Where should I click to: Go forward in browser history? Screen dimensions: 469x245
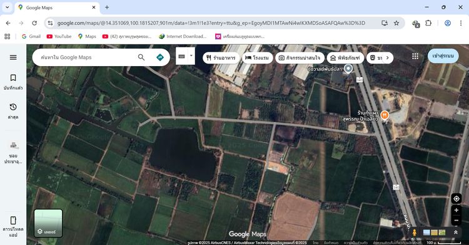pos(21,23)
